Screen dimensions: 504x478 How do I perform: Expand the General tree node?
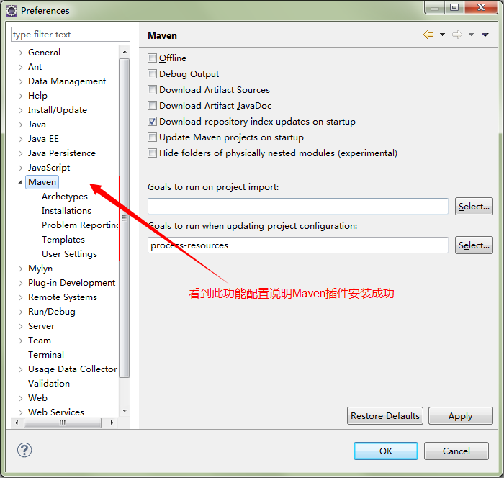click(21, 53)
